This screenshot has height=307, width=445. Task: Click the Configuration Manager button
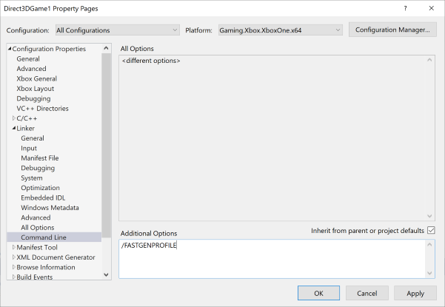pyautogui.click(x=392, y=30)
